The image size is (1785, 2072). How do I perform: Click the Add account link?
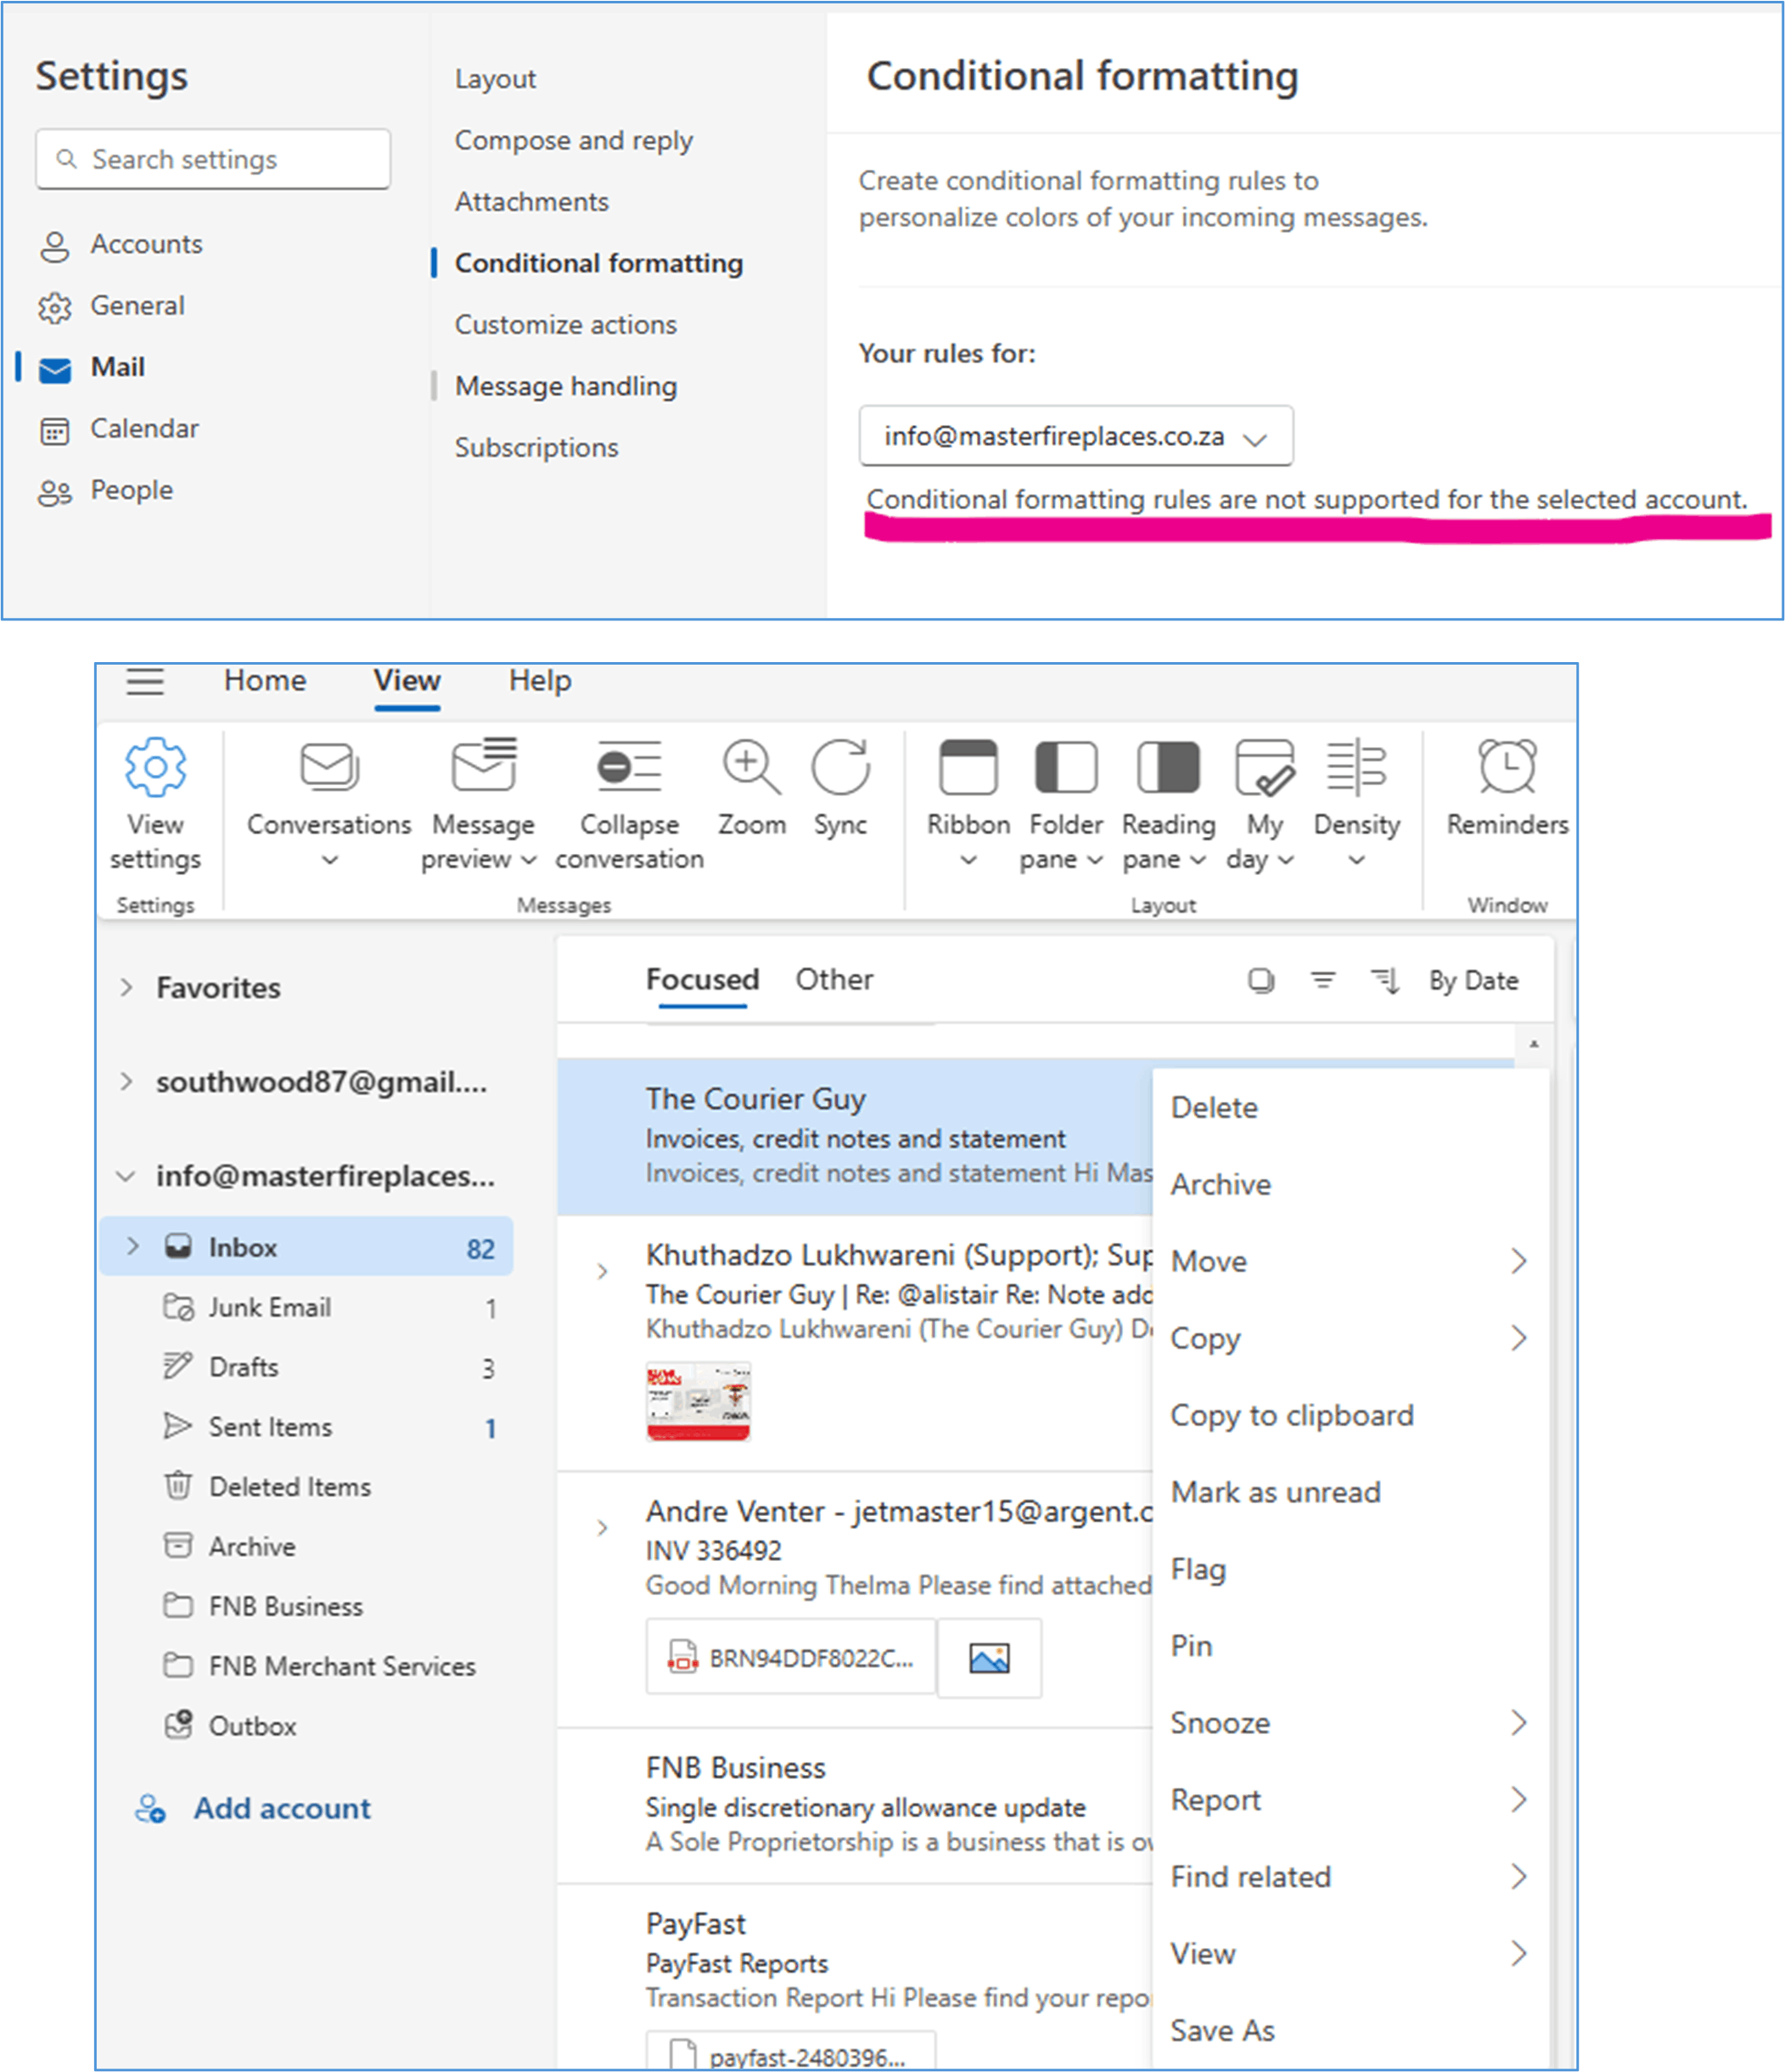(x=281, y=1808)
